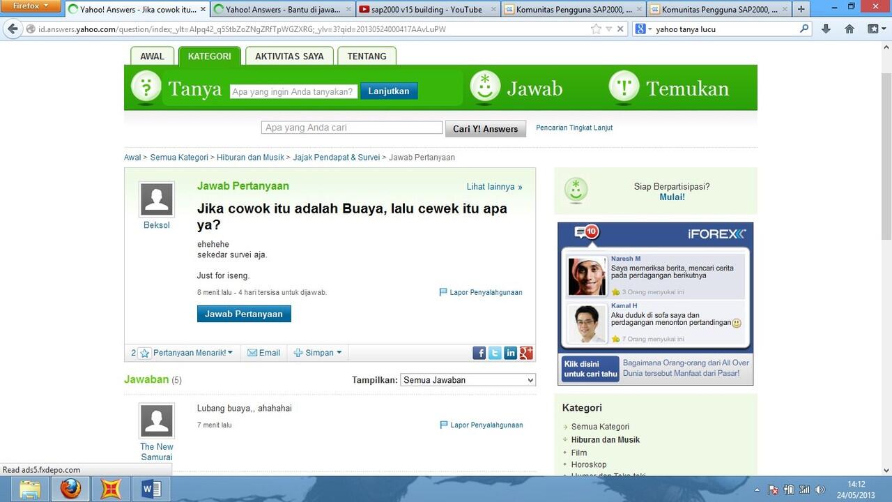This screenshot has height=502, width=892.
Task: Click the Jawab Pertanyaan blue button
Action: [x=244, y=314]
